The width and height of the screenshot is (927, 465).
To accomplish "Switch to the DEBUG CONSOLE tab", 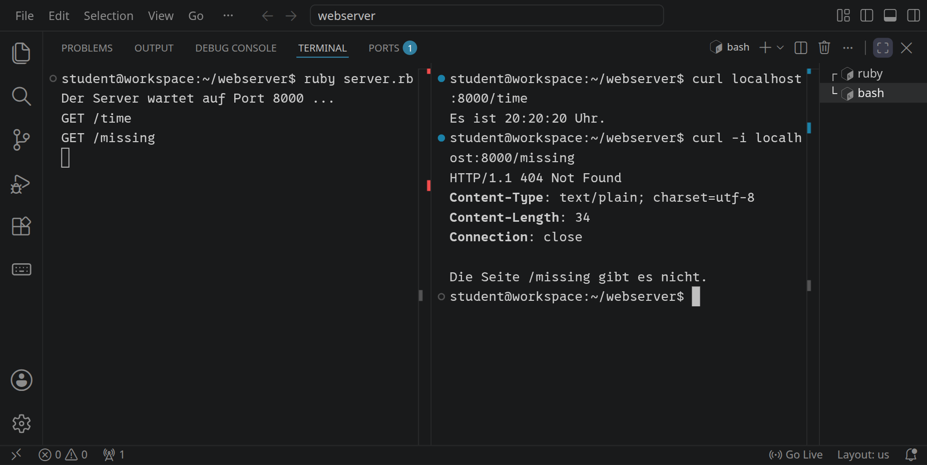I will (x=236, y=48).
